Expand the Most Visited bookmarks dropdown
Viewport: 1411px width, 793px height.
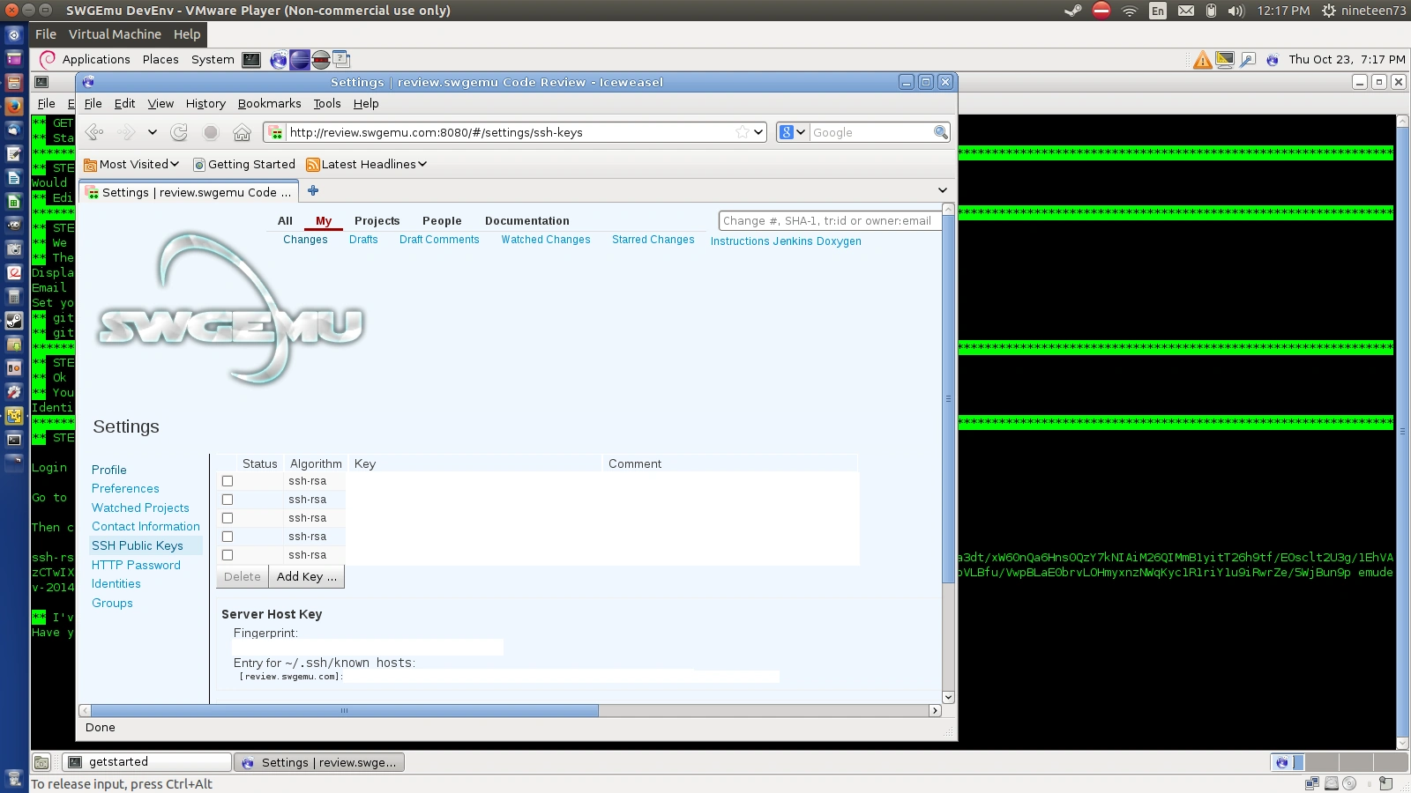pyautogui.click(x=131, y=164)
